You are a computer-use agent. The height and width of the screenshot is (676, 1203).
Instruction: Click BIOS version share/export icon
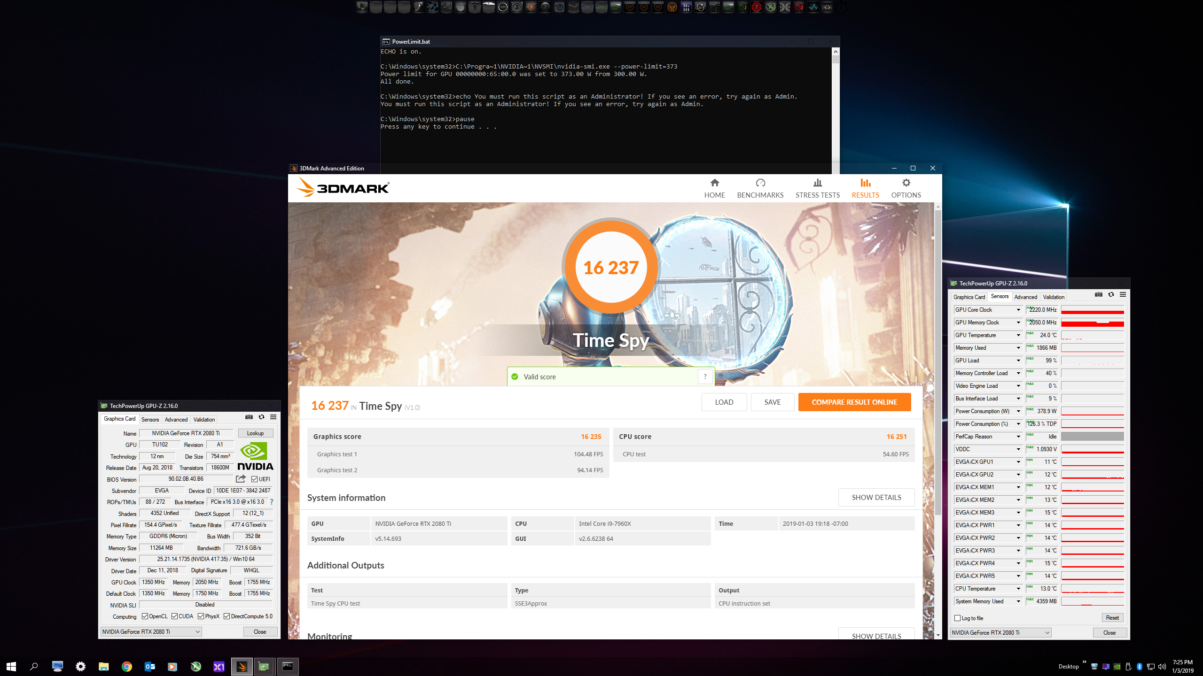(x=241, y=479)
